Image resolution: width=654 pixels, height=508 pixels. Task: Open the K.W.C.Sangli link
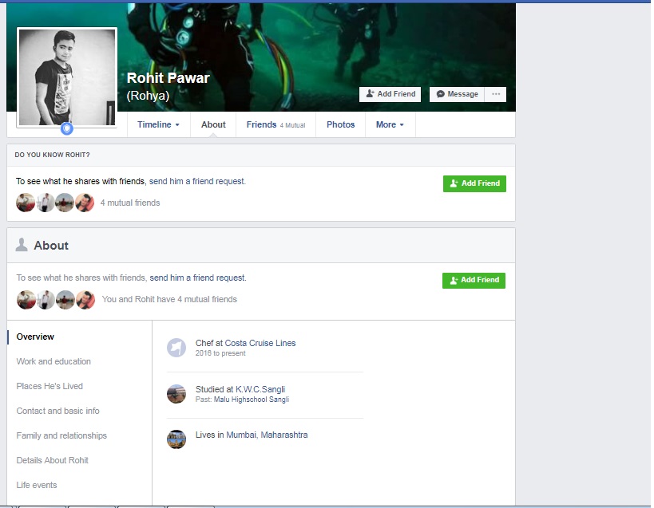(x=260, y=389)
